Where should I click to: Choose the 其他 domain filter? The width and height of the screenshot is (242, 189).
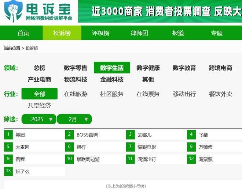[x=148, y=79]
